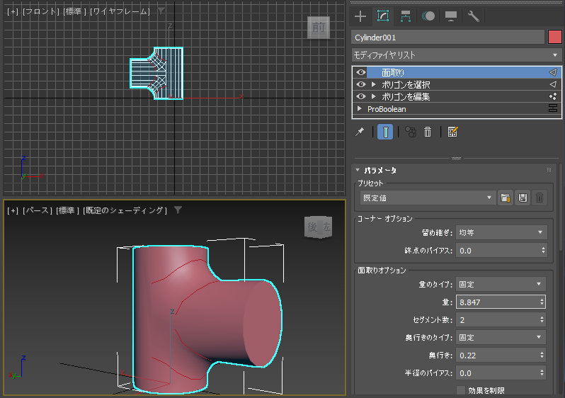Open the Display panel tab
The height and width of the screenshot is (398, 565).
tap(451, 16)
